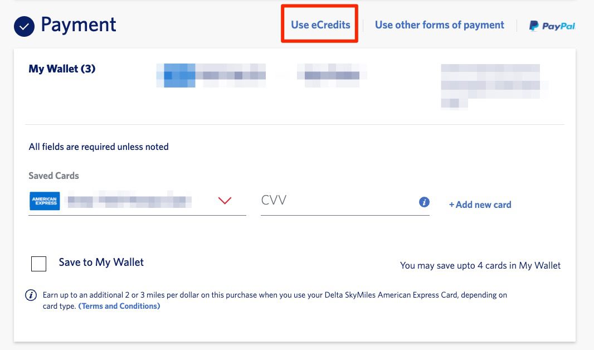Select the second wallet card entry
The image size is (594, 350).
pos(332,74)
